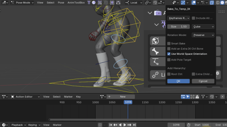Click the Start 1000 frame field

[x=202, y=125]
